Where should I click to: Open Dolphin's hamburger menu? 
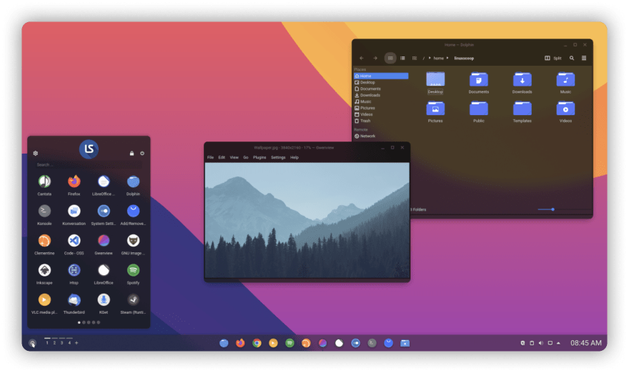click(584, 58)
